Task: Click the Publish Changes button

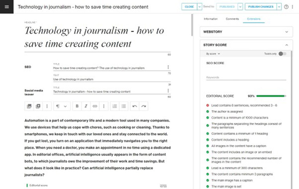Action: tap(261, 7)
